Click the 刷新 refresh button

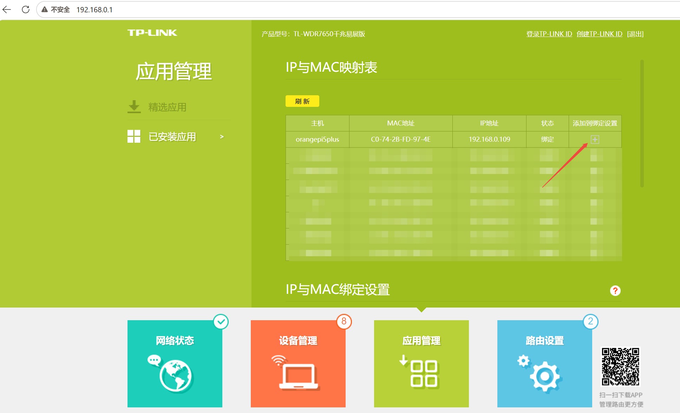pos(302,101)
